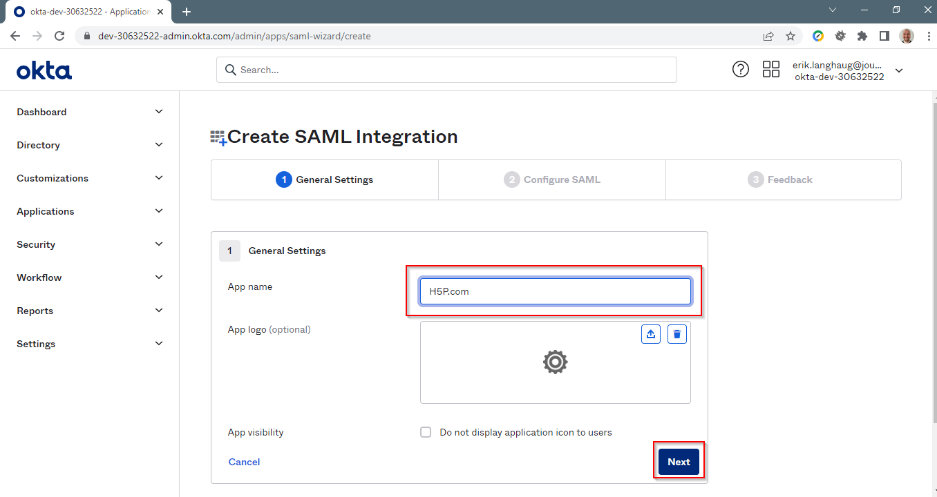The width and height of the screenshot is (937, 497).
Task: Select the General Settings step tab
Action: [x=325, y=179]
